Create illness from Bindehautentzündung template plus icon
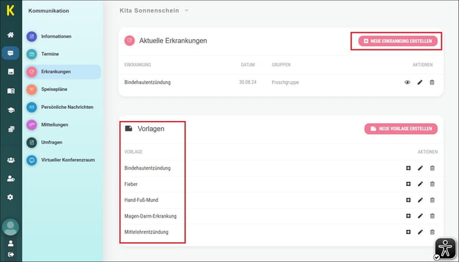This screenshot has height=262, width=459. [x=408, y=168]
